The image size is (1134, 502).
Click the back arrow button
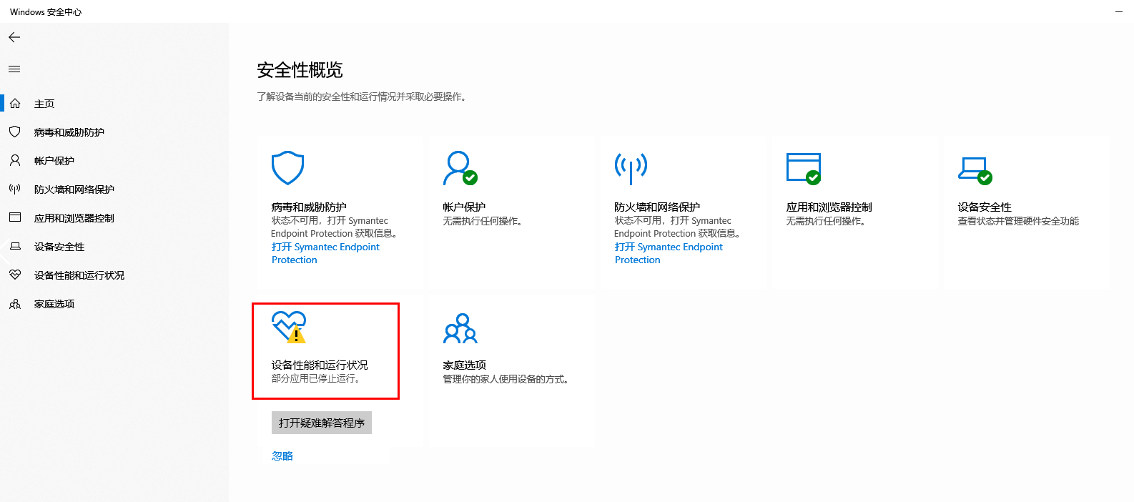click(x=14, y=37)
